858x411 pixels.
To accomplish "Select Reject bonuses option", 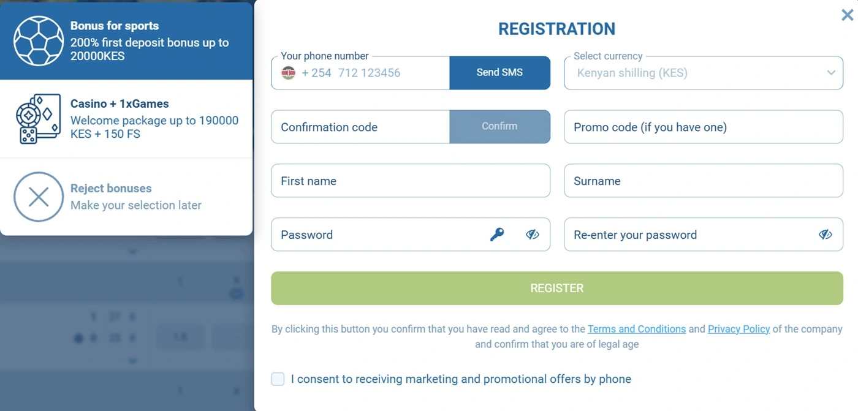I will coord(135,197).
